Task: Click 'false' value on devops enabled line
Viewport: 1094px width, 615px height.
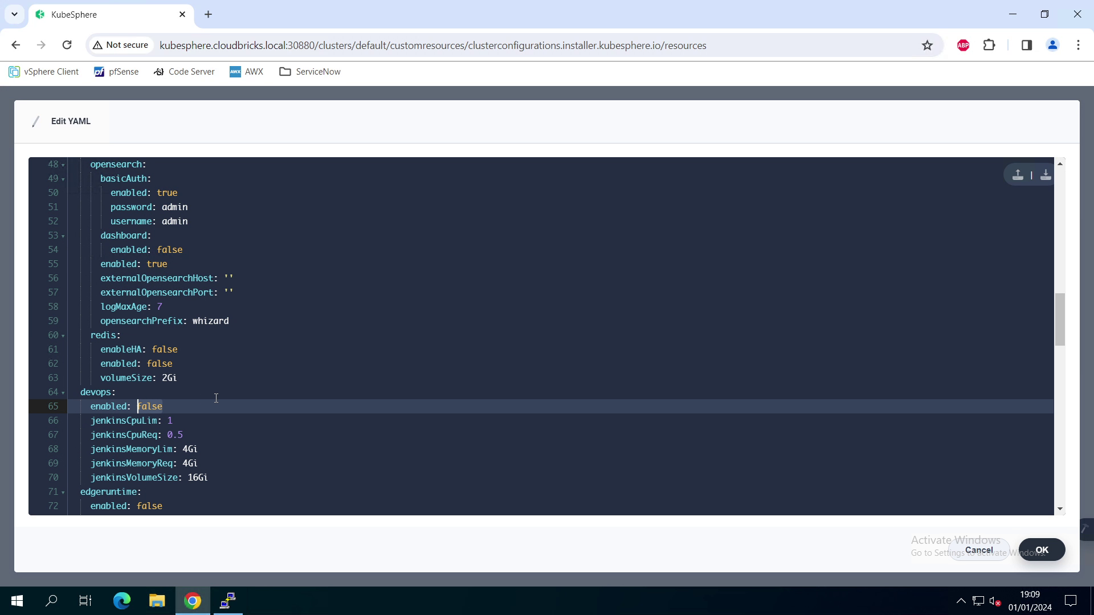Action: [150, 407]
